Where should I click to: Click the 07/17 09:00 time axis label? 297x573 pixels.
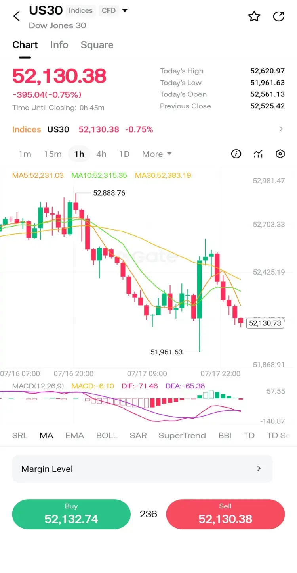147,374
